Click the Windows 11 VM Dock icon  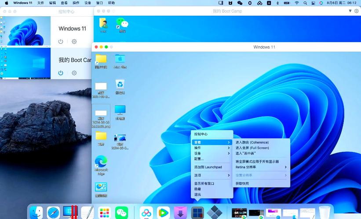click(197, 212)
